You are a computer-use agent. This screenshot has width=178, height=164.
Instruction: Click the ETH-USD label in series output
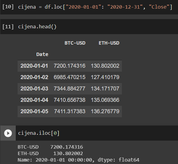tap(28, 154)
